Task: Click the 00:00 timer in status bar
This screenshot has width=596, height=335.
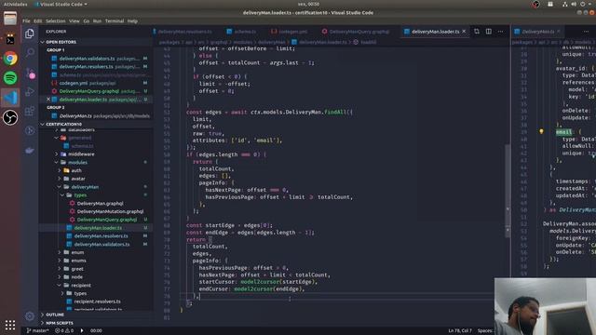Action: (96, 330)
